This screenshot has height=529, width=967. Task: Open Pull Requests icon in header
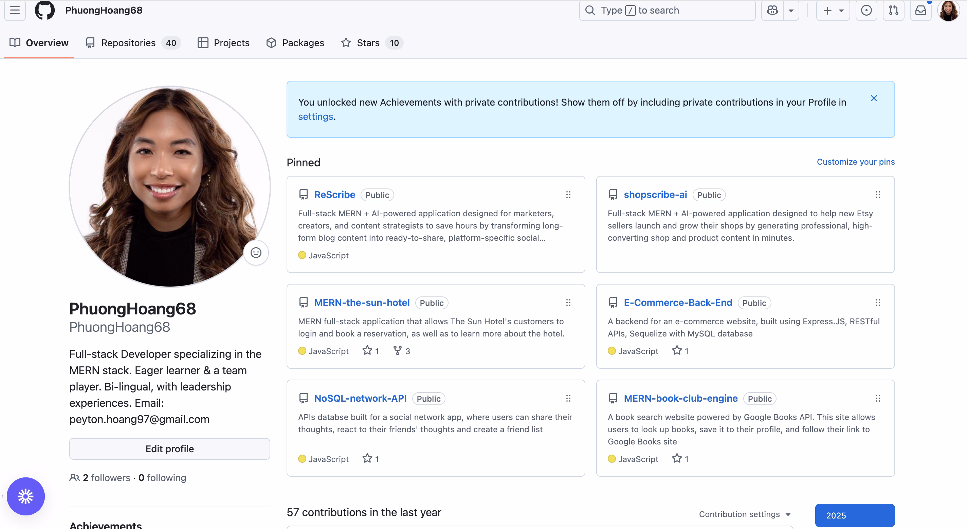[893, 10]
